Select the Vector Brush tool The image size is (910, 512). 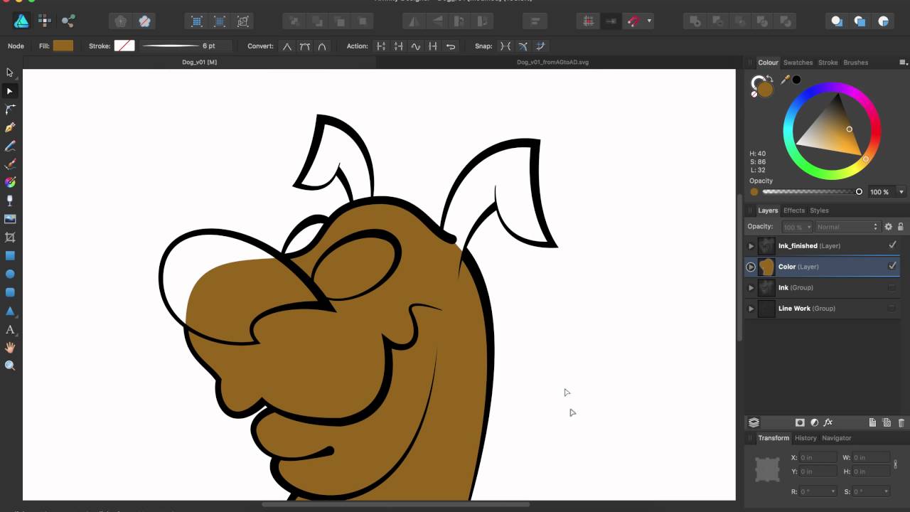10,164
